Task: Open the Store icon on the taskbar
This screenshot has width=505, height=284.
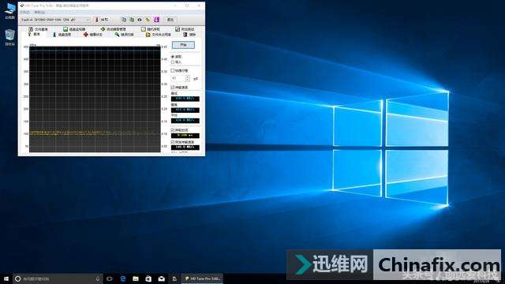Action: click(148, 278)
